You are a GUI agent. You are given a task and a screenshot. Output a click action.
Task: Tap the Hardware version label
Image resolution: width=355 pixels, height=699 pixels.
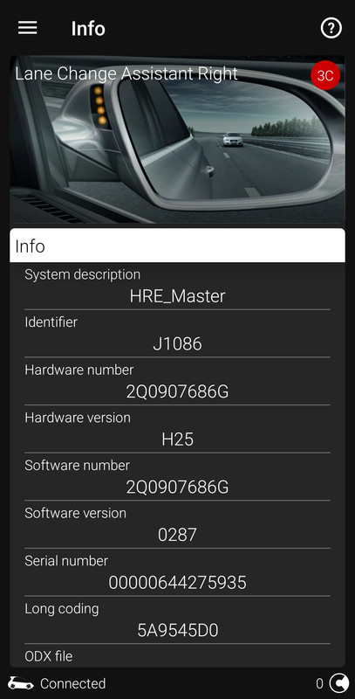[78, 418]
